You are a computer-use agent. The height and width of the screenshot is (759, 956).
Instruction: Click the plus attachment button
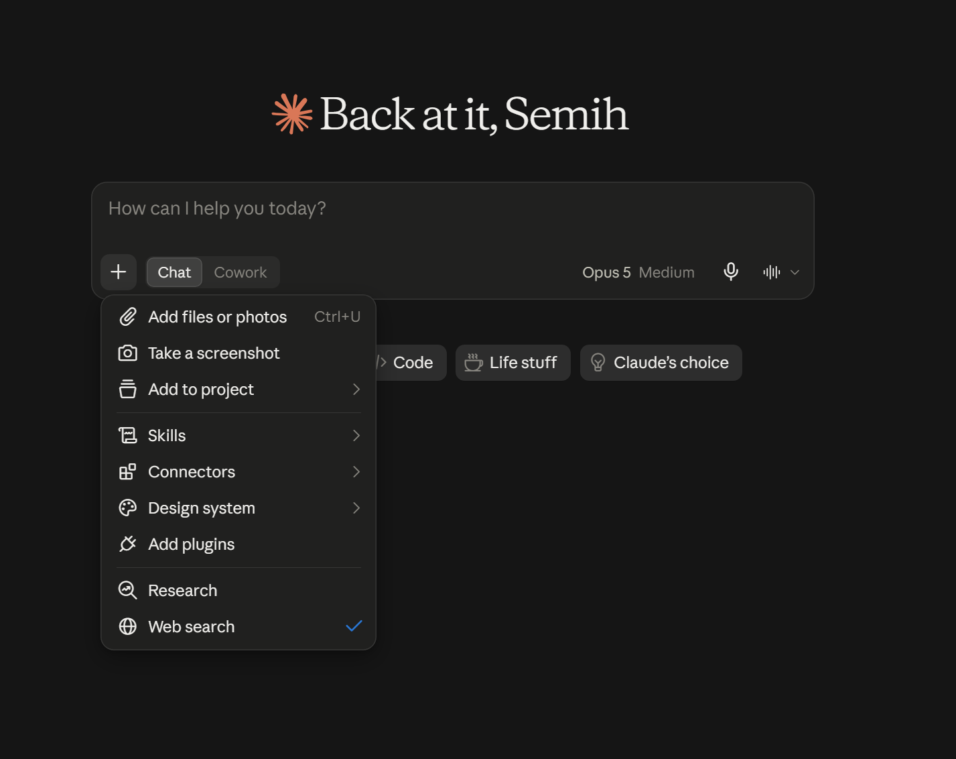(x=119, y=272)
